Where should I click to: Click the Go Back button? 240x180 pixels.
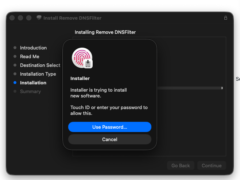tap(181, 165)
